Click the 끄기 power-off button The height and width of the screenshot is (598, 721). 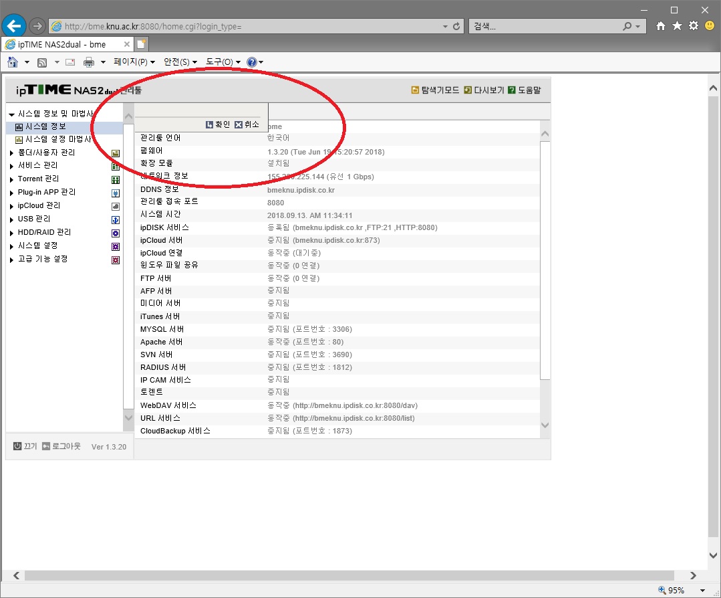[x=25, y=446]
